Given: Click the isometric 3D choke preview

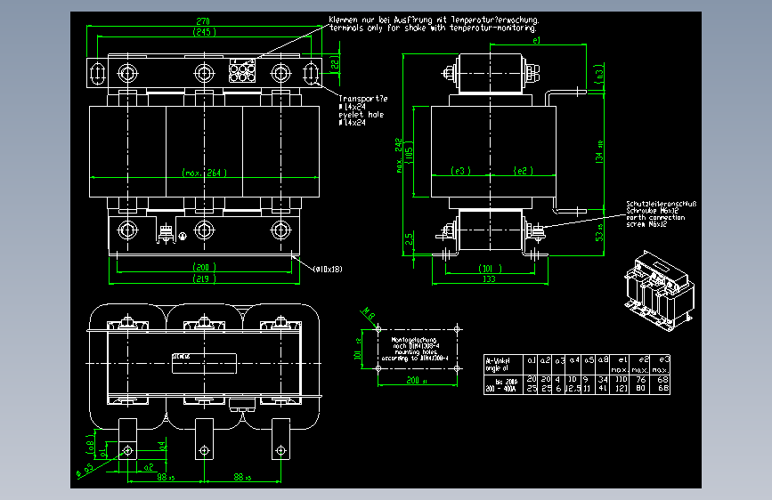Looking at the screenshot, I should pyautogui.click(x=660, y=291).
